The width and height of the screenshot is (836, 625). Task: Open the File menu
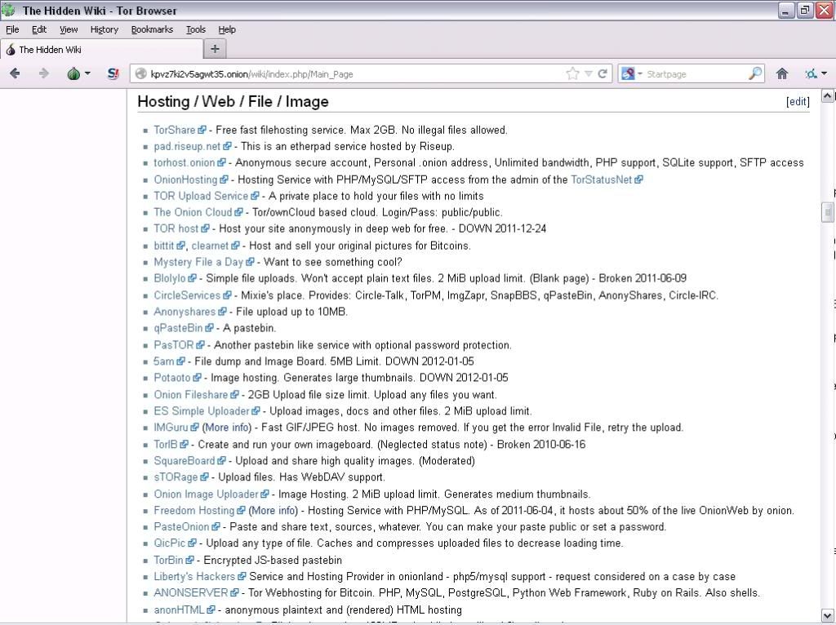pyautogui.click(x=12, y=29)
